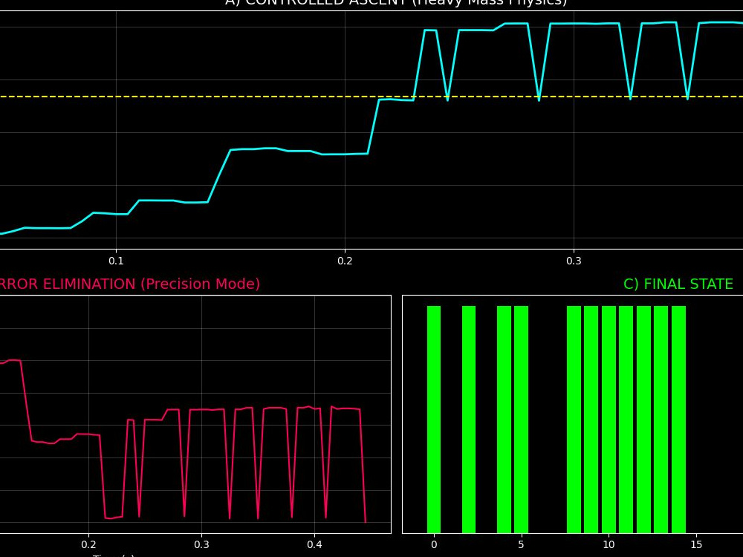Click the 5 tick label of the Final State chart
The width and height of the screenshot is (743, 557).
(522, 544)
